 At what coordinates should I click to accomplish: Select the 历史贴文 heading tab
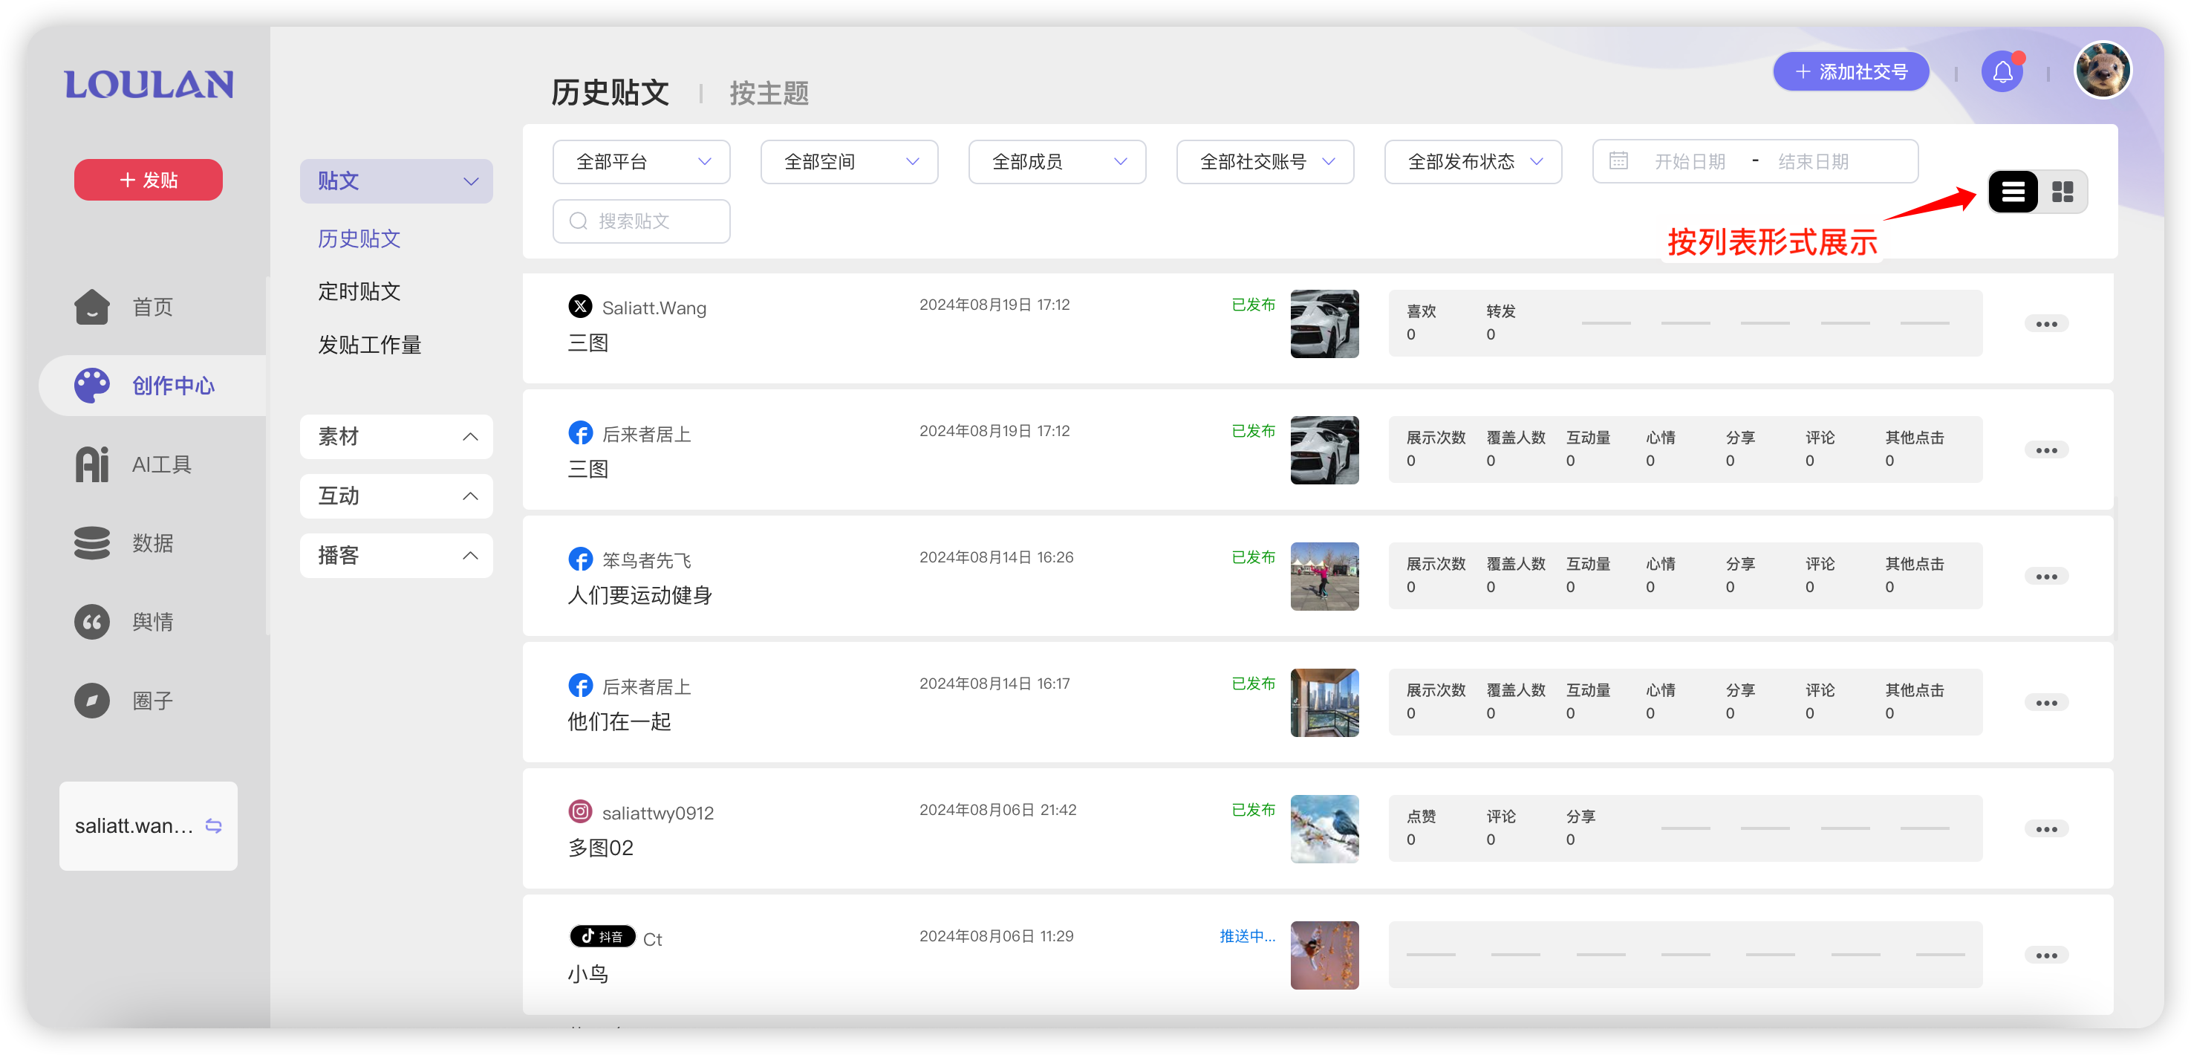[610, 92]
